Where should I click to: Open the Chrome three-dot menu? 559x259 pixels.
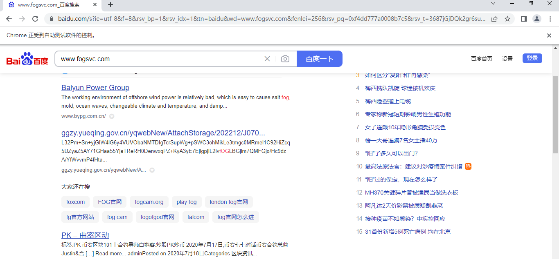[550, 19]
